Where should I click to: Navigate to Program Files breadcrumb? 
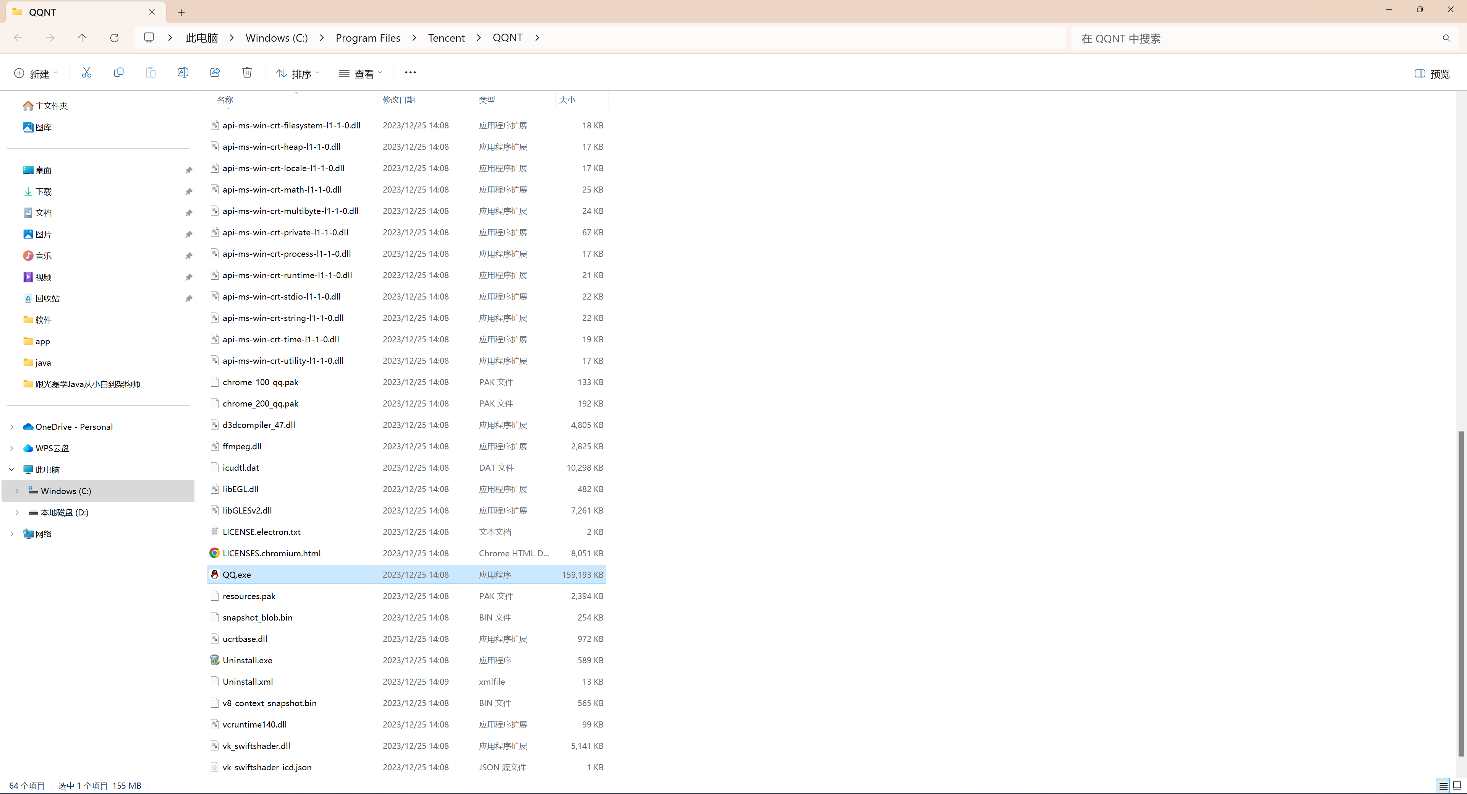[x=368, y=37]
